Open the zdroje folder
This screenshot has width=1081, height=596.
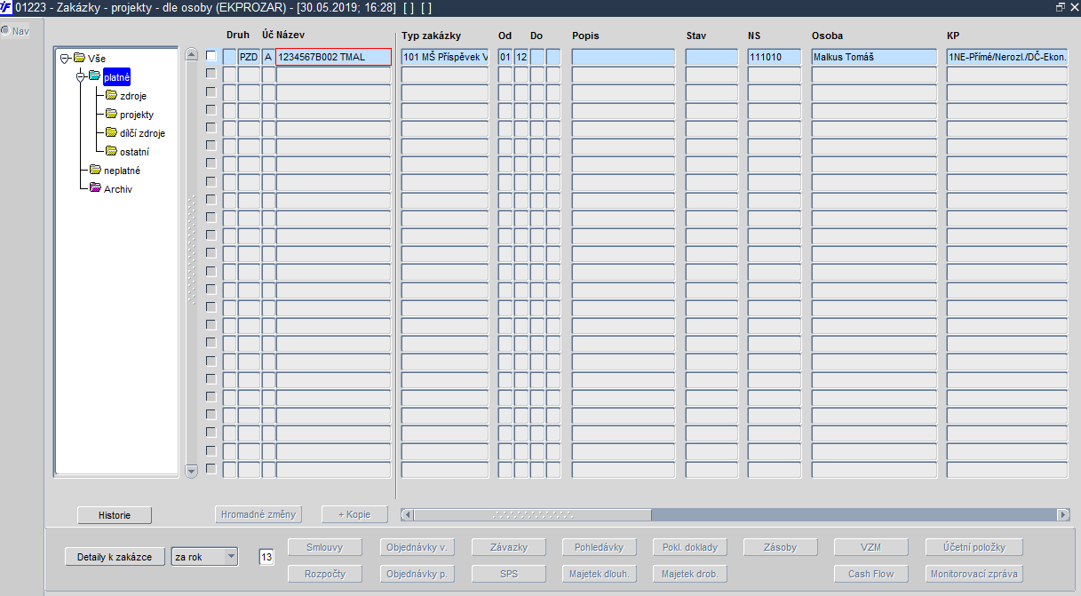coord(133,96)
